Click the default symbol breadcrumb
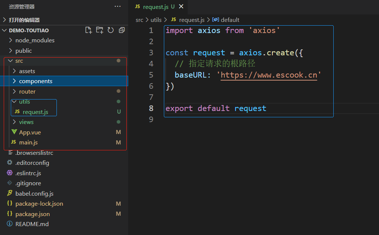The image size is (379, 235). (230, 20)
